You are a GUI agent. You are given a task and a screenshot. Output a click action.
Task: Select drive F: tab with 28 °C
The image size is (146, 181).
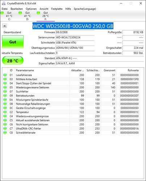[46, 16]
